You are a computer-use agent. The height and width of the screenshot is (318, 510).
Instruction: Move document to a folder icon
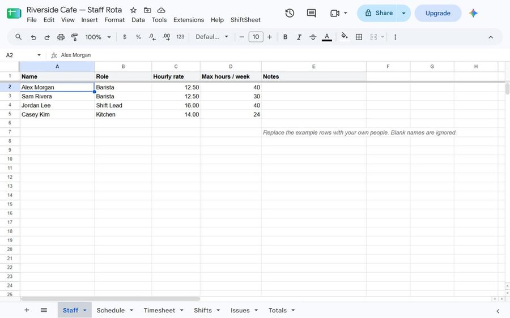click(147, 10)
